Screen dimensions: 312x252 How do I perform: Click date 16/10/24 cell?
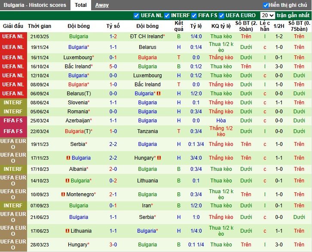click(x=40, y=67)
